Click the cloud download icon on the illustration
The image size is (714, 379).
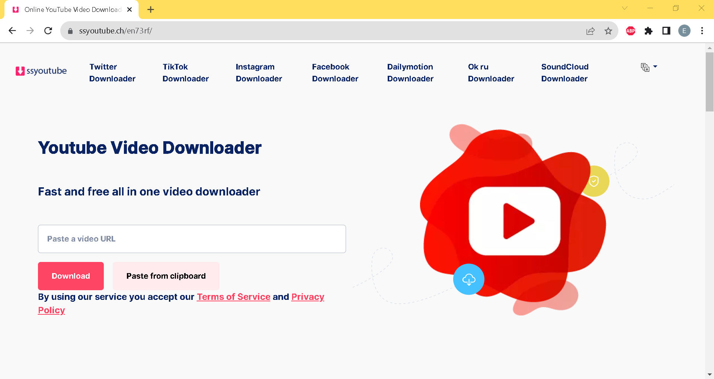coord(468,279)
